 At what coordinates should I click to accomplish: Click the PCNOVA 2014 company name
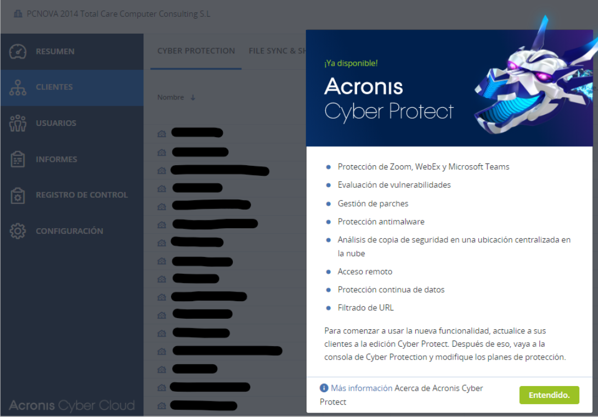[118, 13]
